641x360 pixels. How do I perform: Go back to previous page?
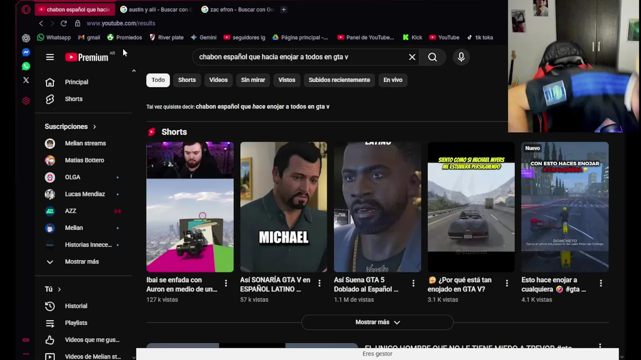(41, 23)
